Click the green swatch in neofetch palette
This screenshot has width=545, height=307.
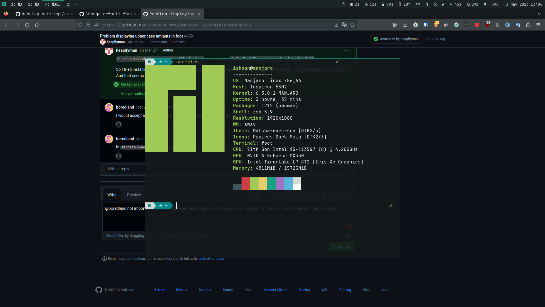coord(254,184)
